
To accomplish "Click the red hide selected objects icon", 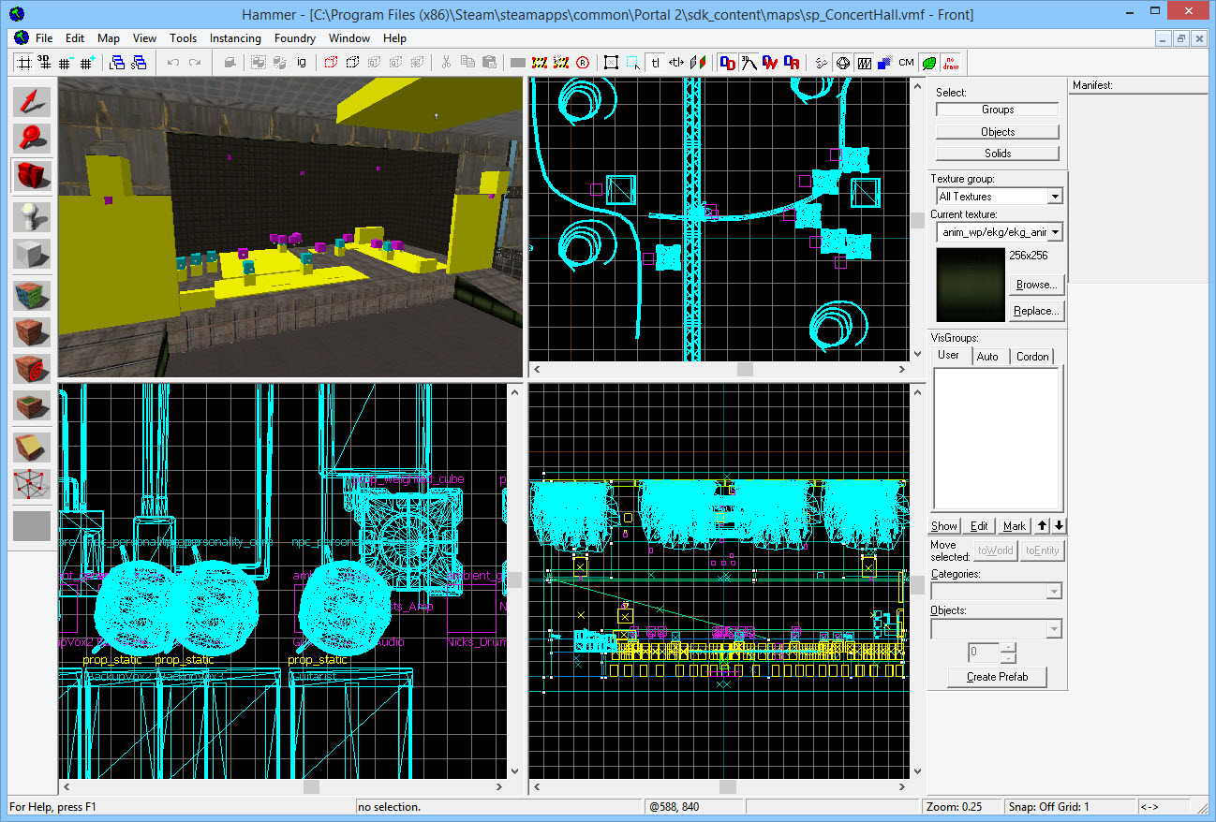I will pos(331,63).
